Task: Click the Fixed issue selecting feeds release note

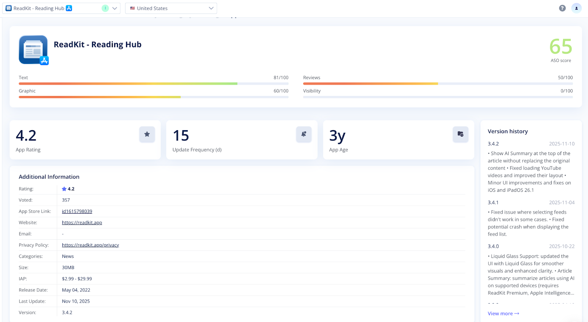Action: (x=528, y=223)
